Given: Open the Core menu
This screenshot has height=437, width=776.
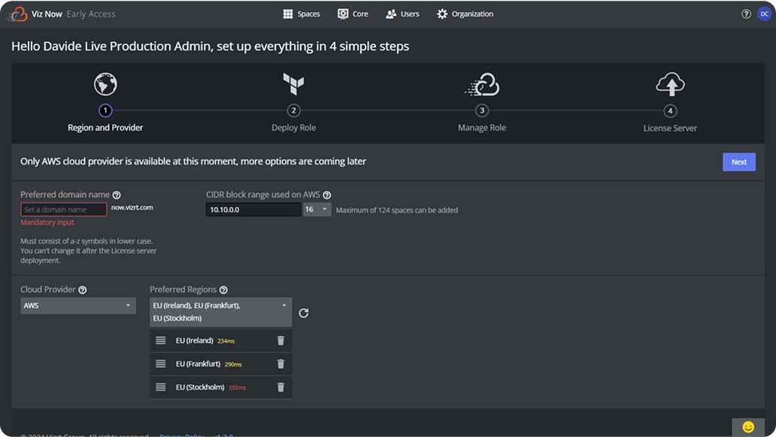Looking at the screenshot, I should click(x=353, y=14).
